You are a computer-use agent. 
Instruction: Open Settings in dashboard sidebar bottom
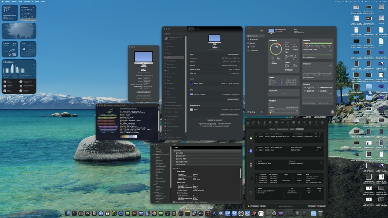coord(252,112)
